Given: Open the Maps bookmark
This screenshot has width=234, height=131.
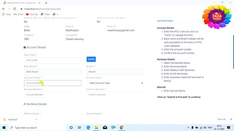Looking at the screenshot, I should coord(45,14).
